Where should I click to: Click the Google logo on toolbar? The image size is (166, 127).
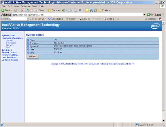click(x=5, y=19)
